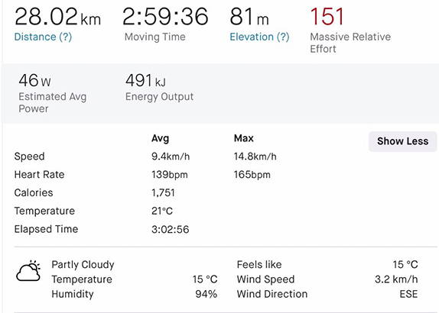Click the Humidity 94% value

206,294
